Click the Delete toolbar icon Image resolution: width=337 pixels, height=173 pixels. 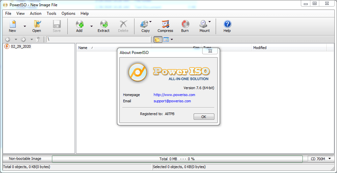coord(123,26)
